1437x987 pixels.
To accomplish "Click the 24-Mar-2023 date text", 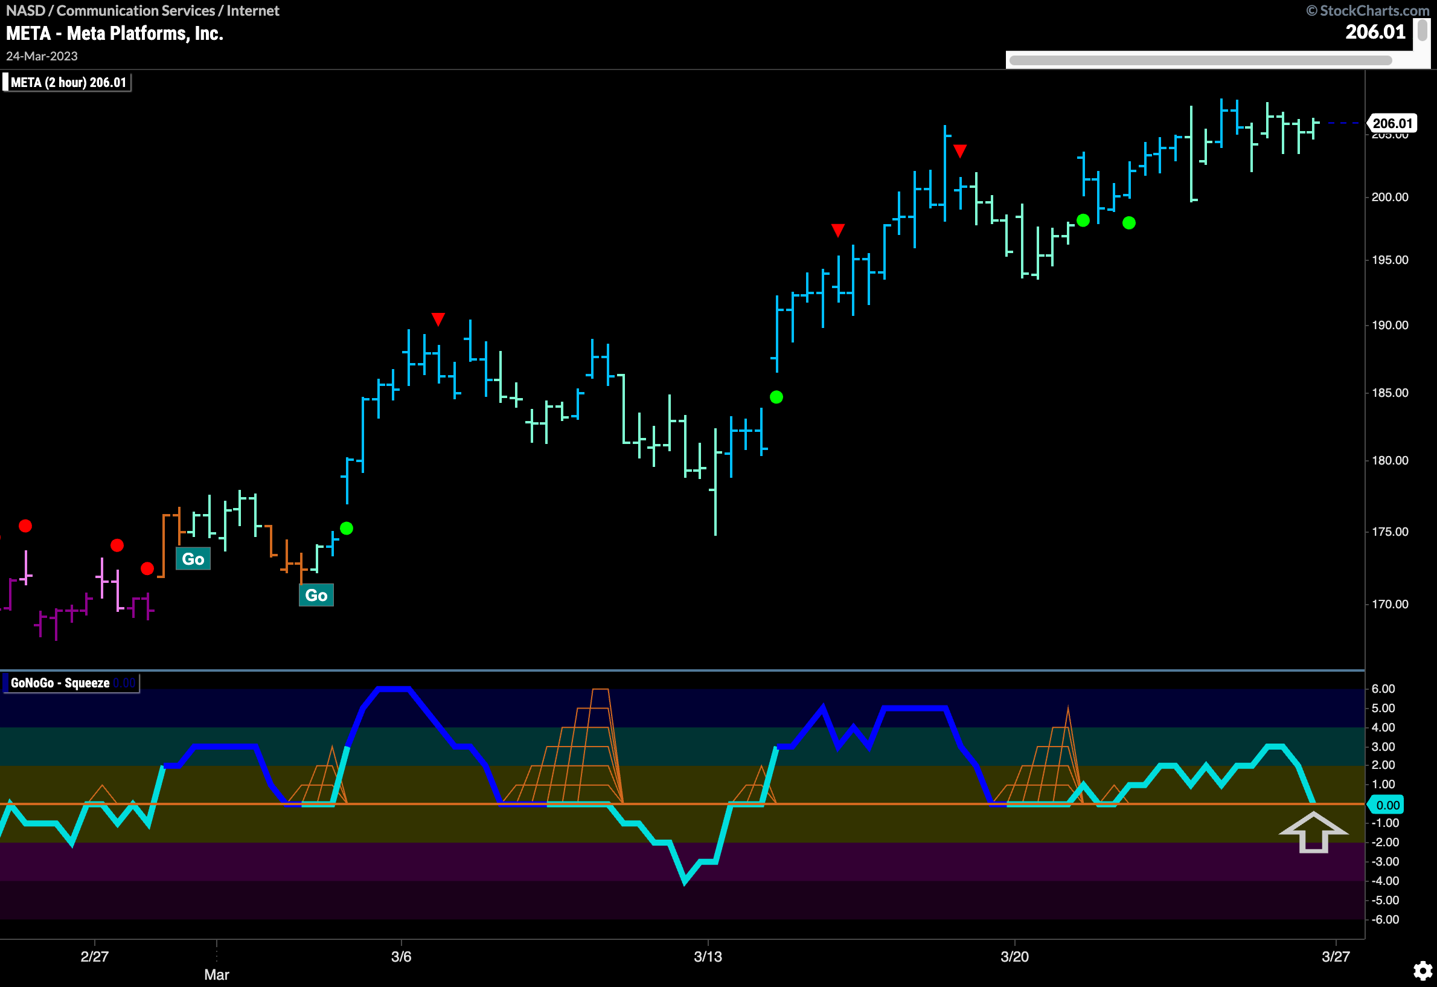I will coord(42,56).
